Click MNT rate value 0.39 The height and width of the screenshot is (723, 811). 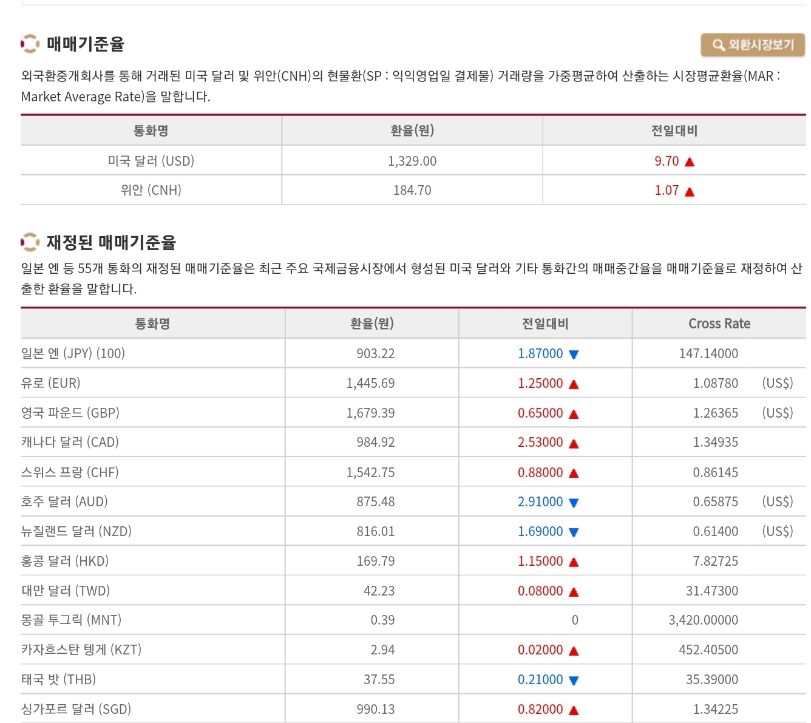(383, 620)
